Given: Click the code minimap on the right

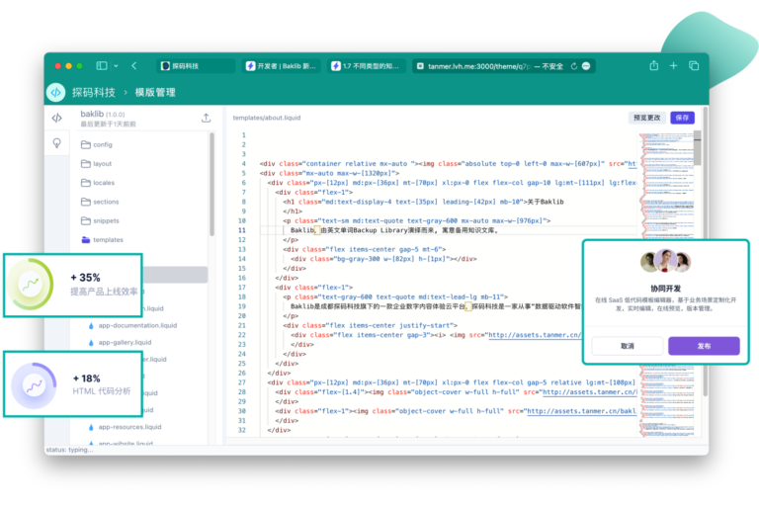Looking at the screenshot, I should [666, 186].
